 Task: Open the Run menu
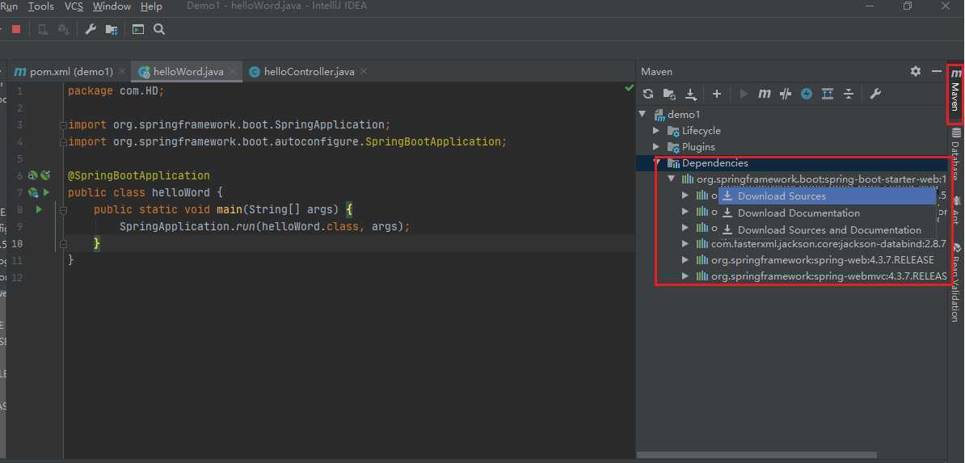9,6
